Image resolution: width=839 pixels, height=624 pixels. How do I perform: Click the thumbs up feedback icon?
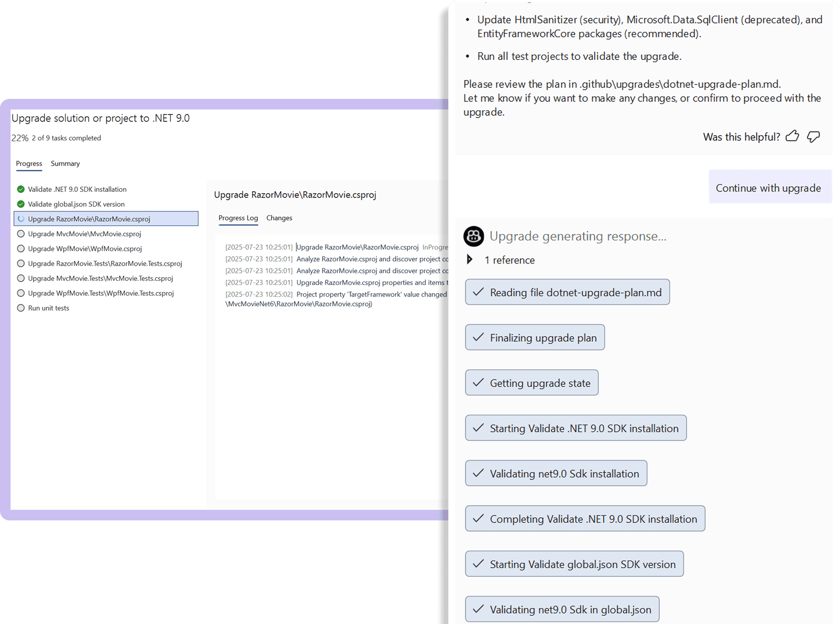tap(792, 137)
